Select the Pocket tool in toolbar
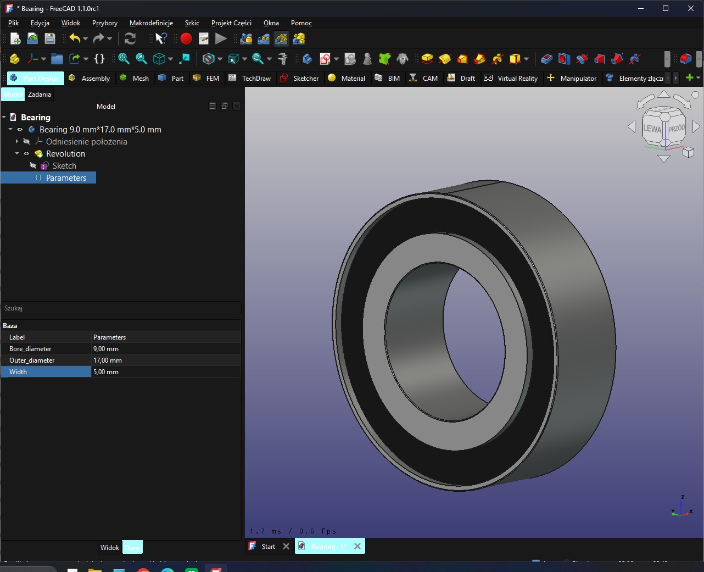Image resolution: width=704 pixels, height=572 pixels. point(547,59)
